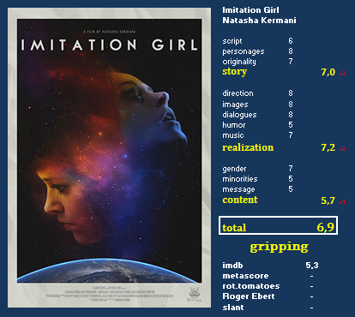Click the director name 'Natasha Kermani'

[259, 21]
